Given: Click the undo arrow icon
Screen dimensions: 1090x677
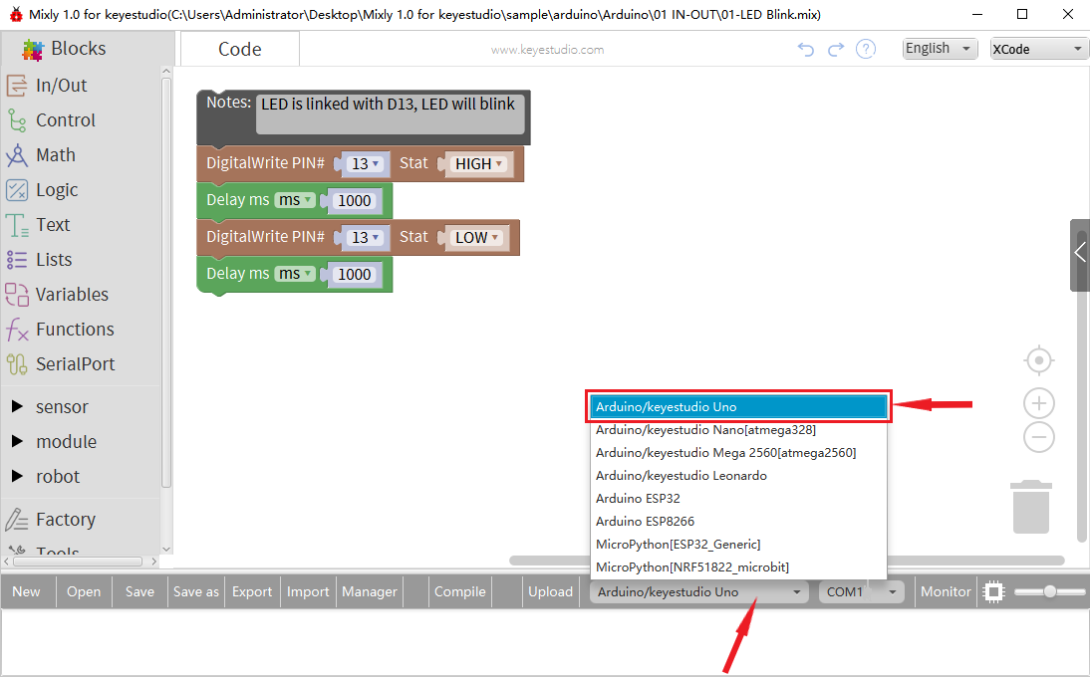Looking at the screenshot, I should (805, 50).
